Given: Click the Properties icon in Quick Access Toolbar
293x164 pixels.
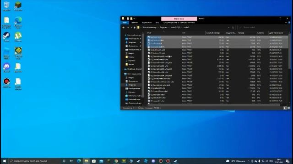Looking at the screenshot, I should tap(128, 19).
